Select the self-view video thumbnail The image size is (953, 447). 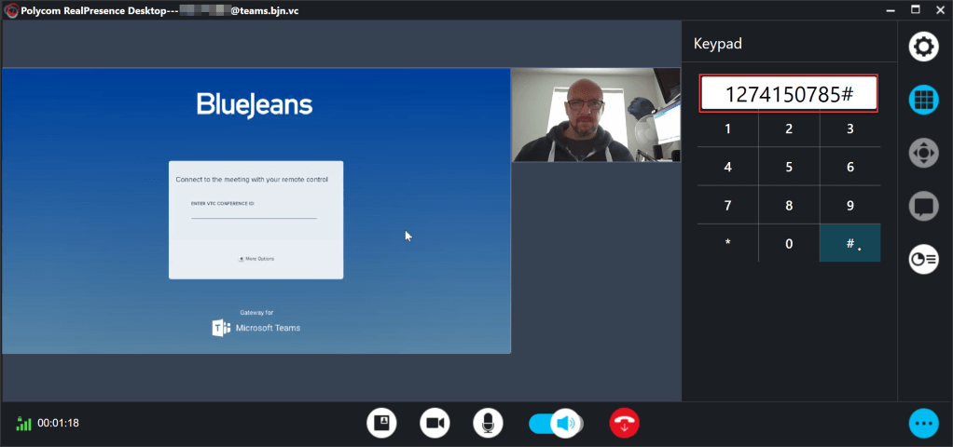click(596, 115)
